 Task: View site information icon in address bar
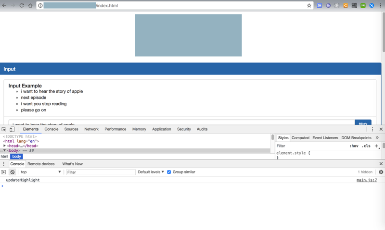click(40, 5)
